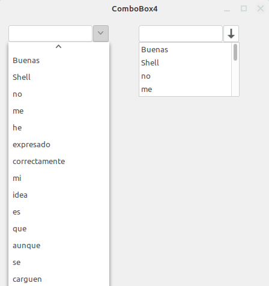Pick 'aunque' in the left dropdown
Viewport: 269px width, 286px height.
(x=59, y=246)
